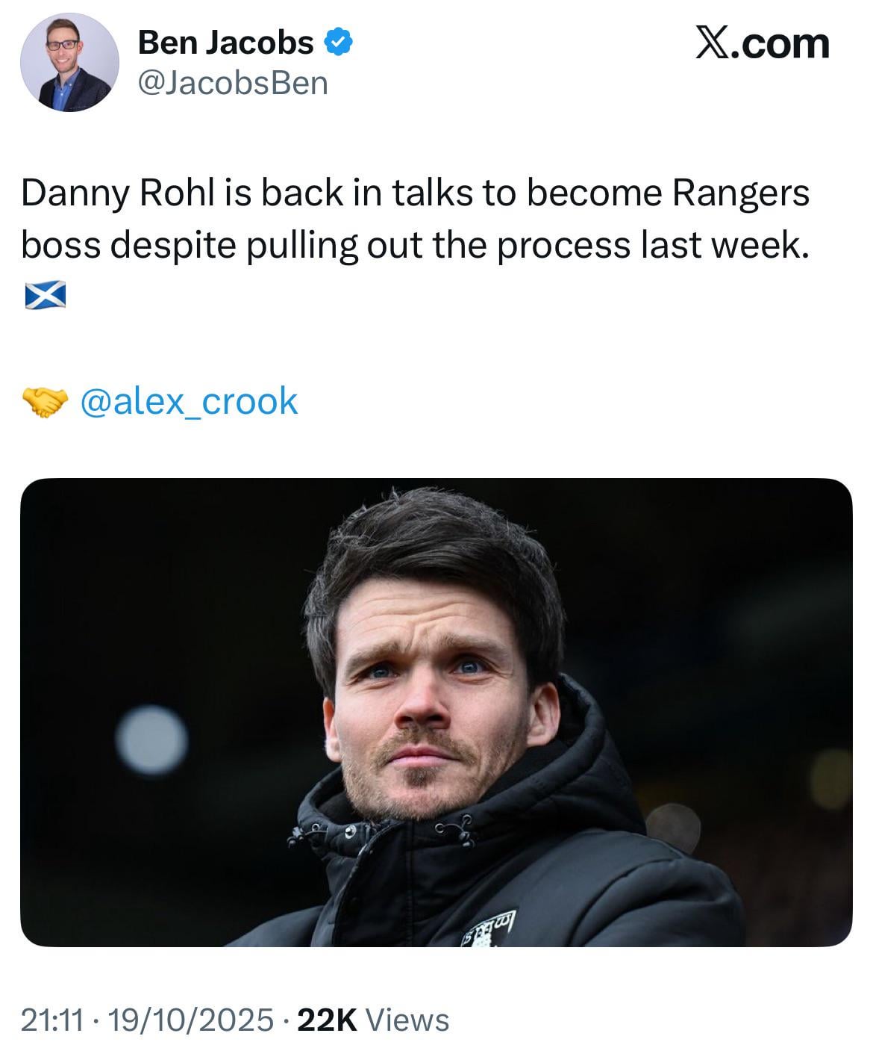Click the Scotland flag emoji
Screen dimensions: 873x1045
click(45, 295)
